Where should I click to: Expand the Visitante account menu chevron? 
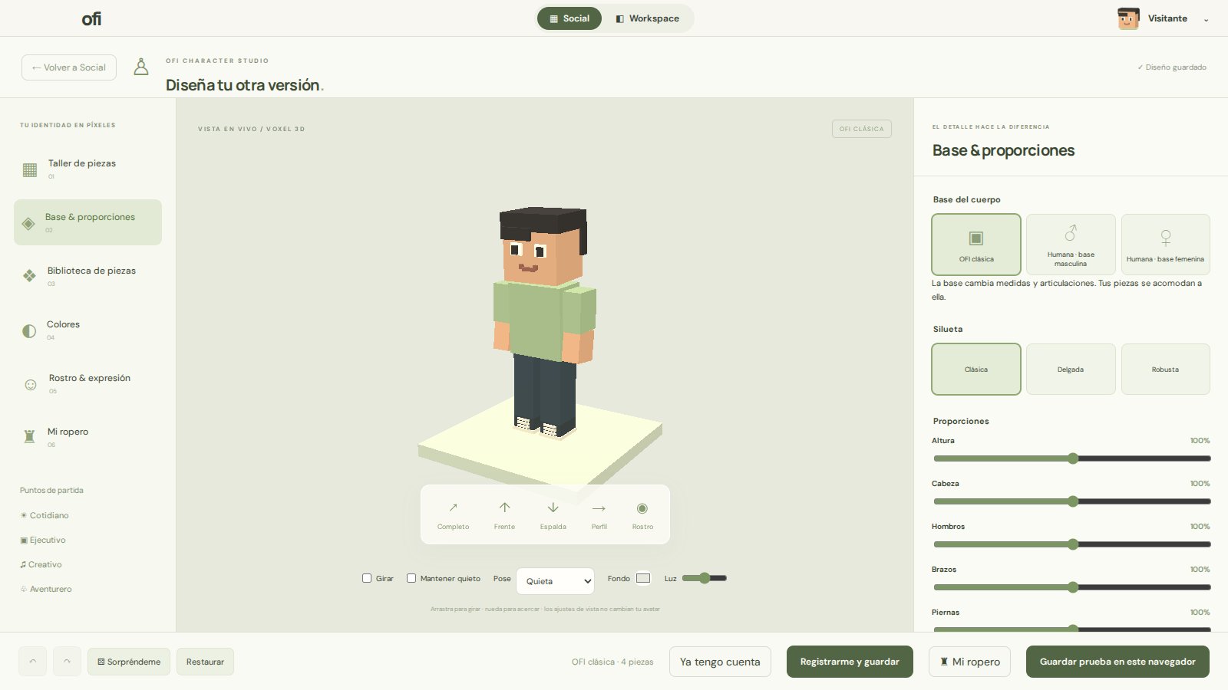click(x=1206, y=19)
